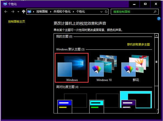The height and width of the screenshot is (121, 163).
Task: Open help with the question mark icon
Action: coord(159,19)
